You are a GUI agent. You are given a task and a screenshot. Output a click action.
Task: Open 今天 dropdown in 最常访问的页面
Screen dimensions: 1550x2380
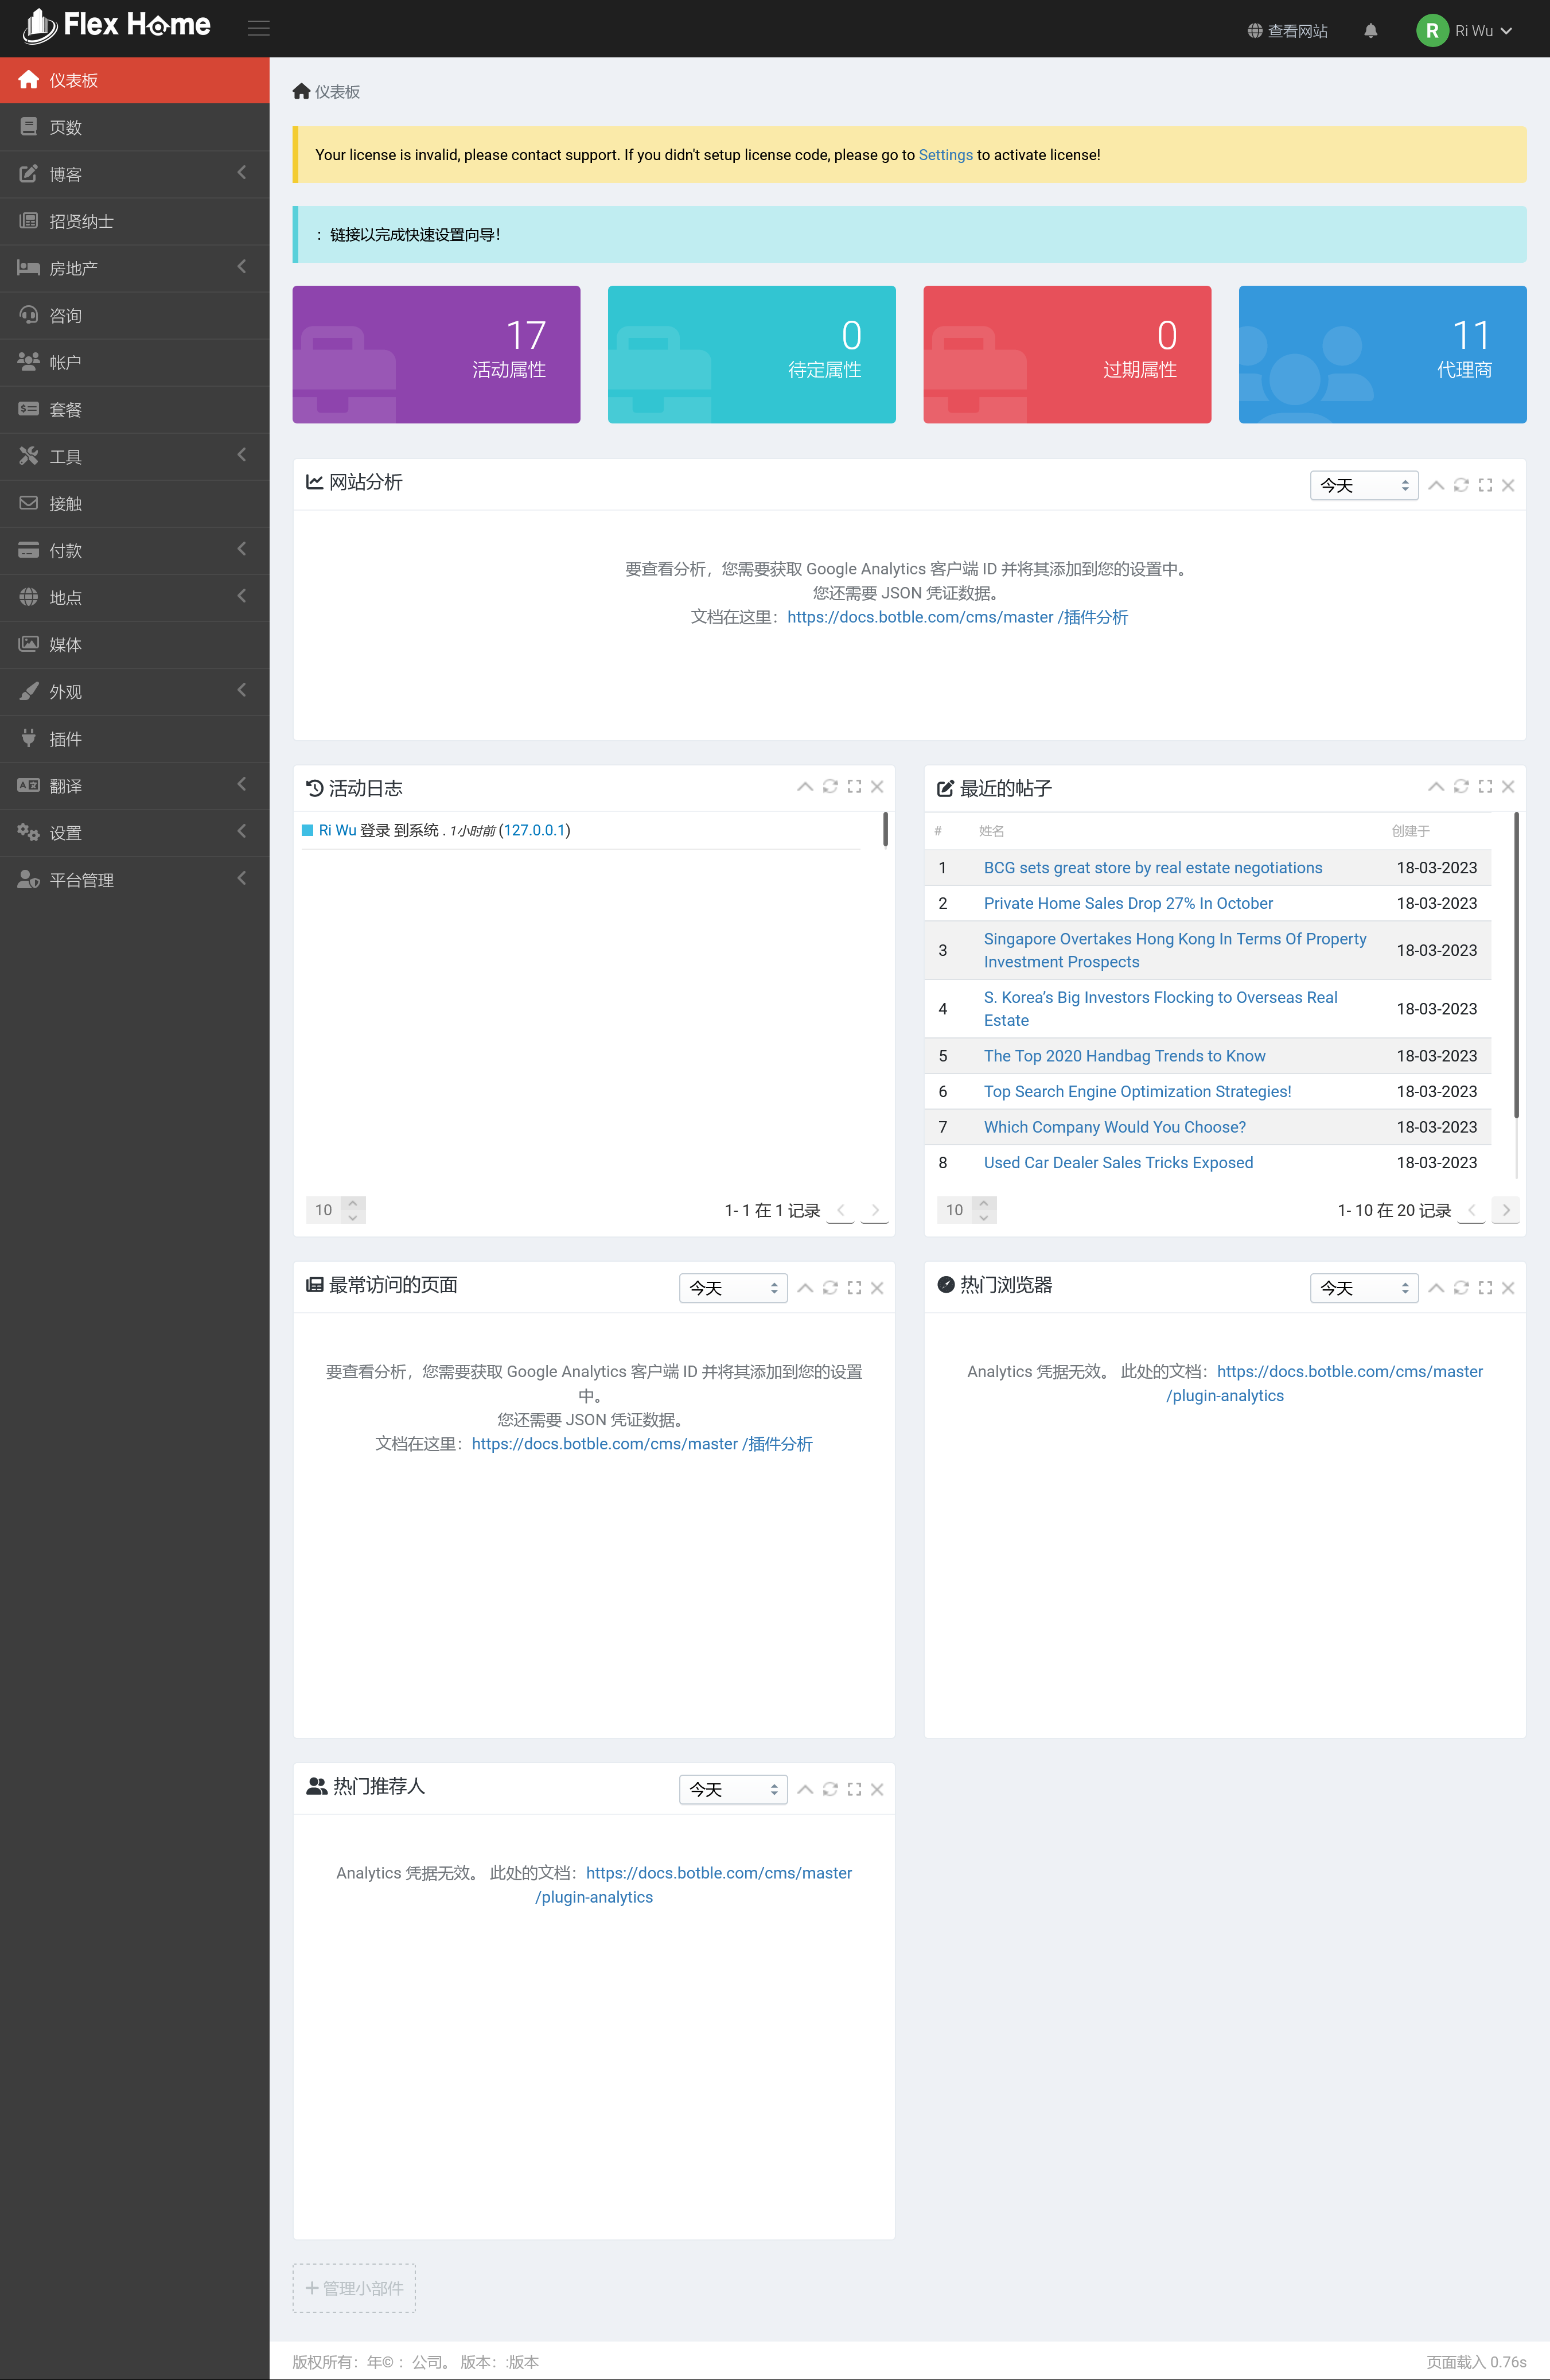click(733, 1288)
